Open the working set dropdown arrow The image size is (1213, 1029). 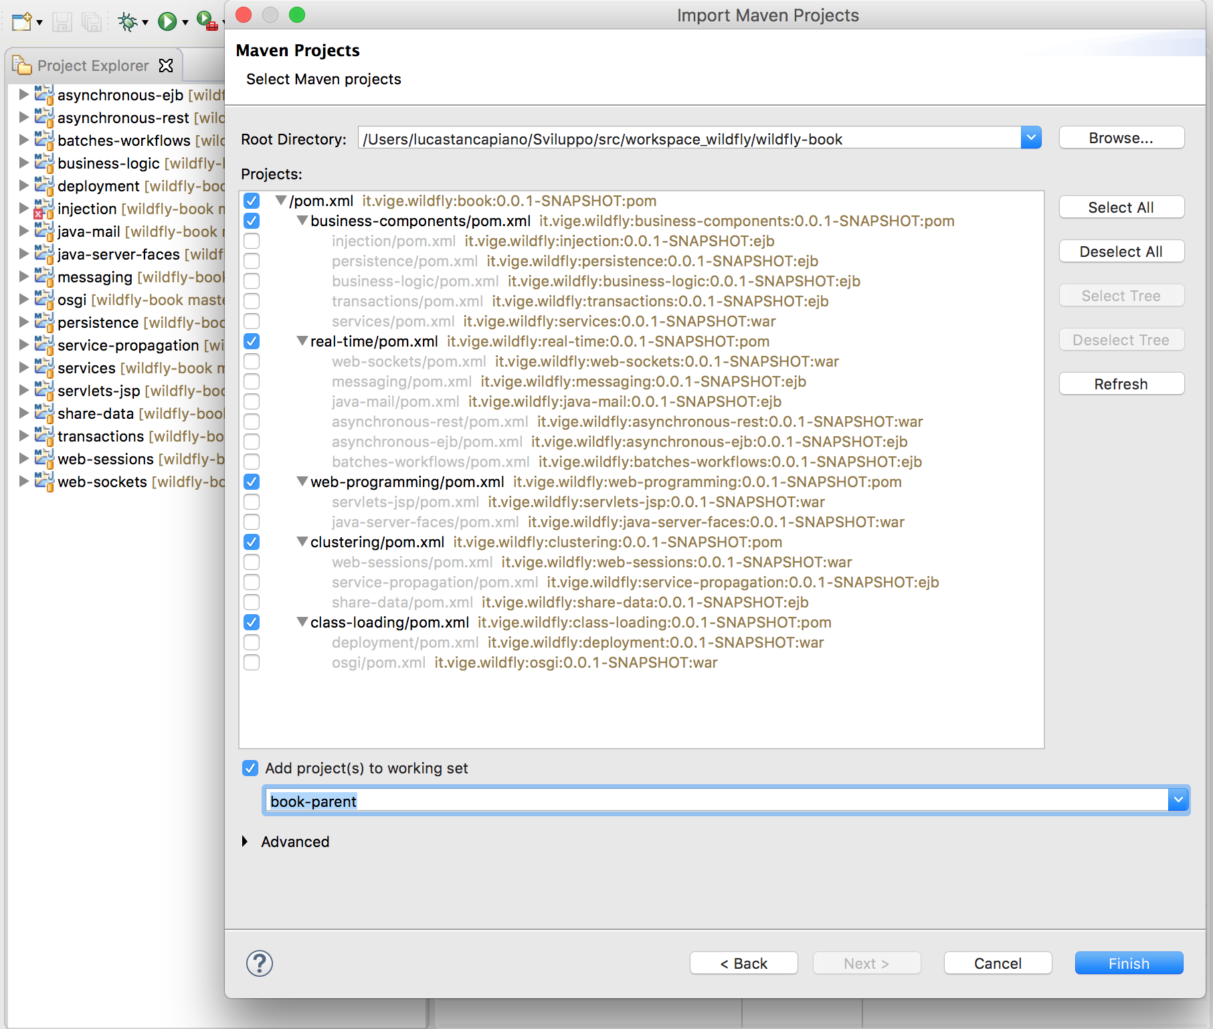1178,800
